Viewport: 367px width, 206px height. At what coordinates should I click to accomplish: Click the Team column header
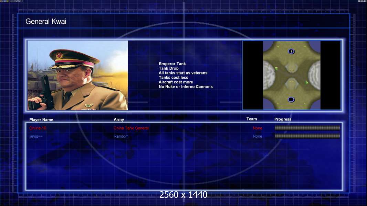[252, 119]
